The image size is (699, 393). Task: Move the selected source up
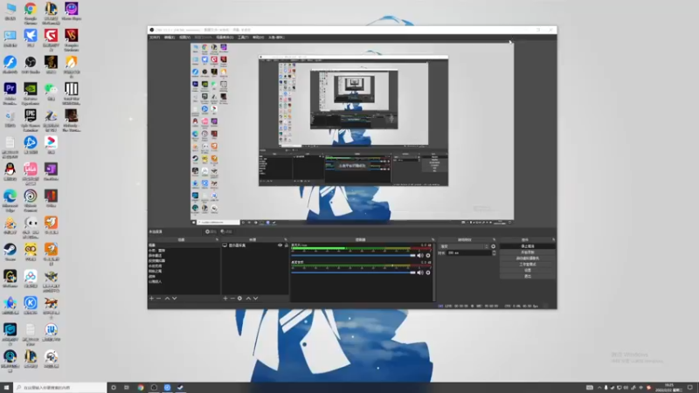coord(248,298)
